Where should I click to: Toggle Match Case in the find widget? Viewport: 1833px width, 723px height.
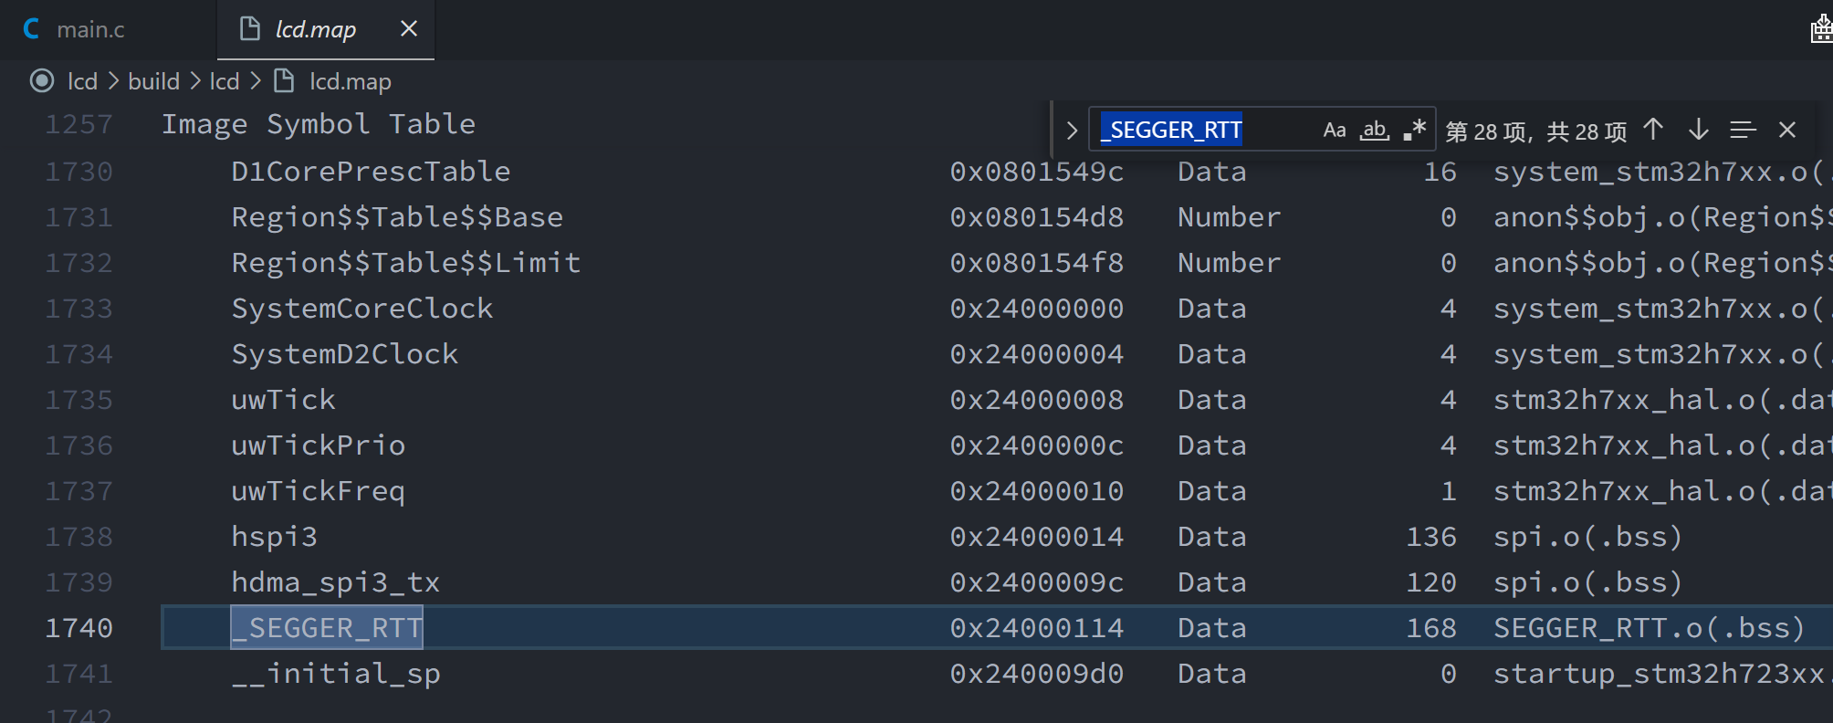click(1335, 131)
